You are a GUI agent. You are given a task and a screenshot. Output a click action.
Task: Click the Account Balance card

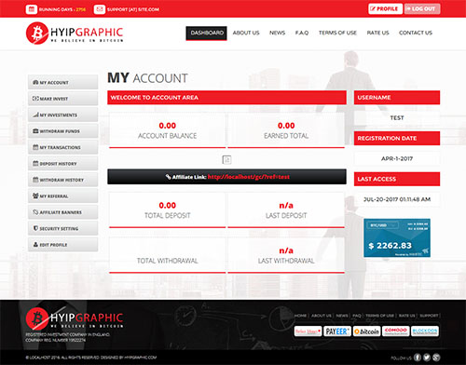(167, 130)
